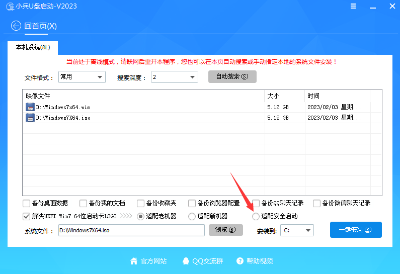Enable 备份桌面数据 checkbox
This screenshot has height=274, width=400.
pyautogui.click(x=27, y=204)
